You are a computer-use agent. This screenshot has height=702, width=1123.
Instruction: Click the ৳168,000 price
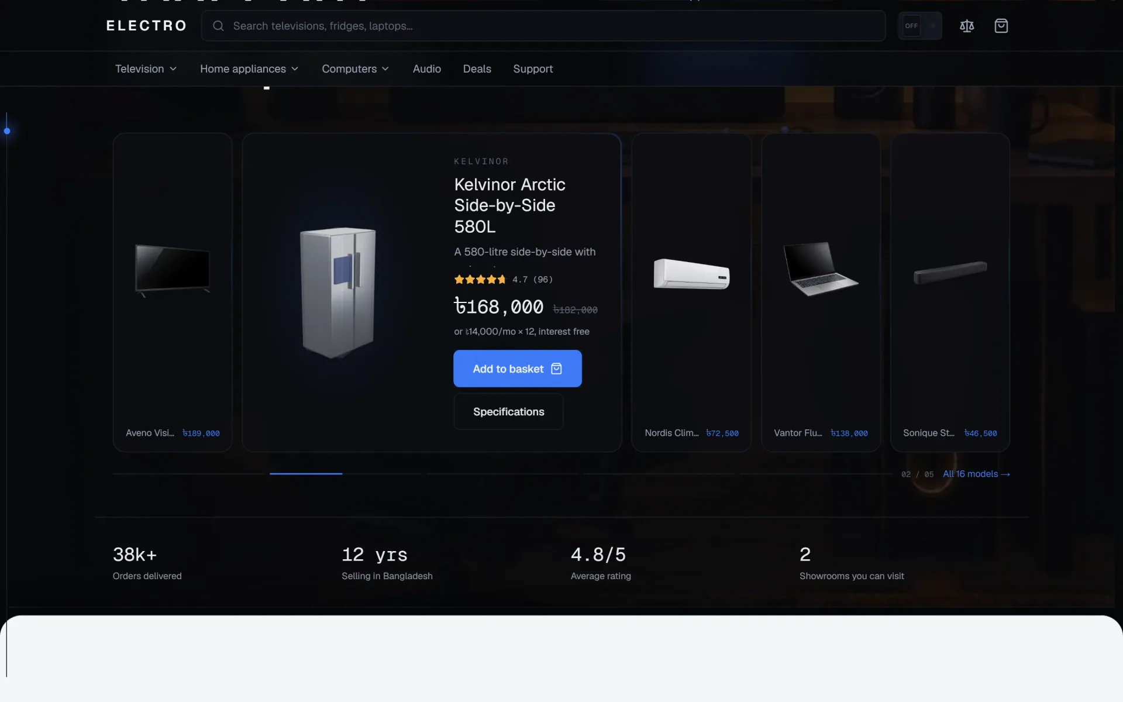tap(499, 307)
